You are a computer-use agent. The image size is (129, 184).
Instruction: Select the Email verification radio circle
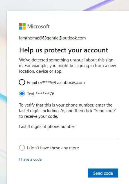(x=22, y=82)
